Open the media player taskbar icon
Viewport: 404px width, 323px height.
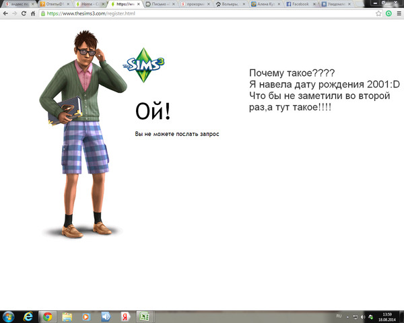click(x=86, y=317)
